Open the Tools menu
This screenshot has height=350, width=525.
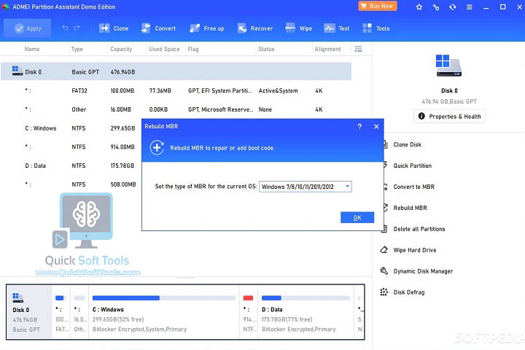tap(376, 28)
